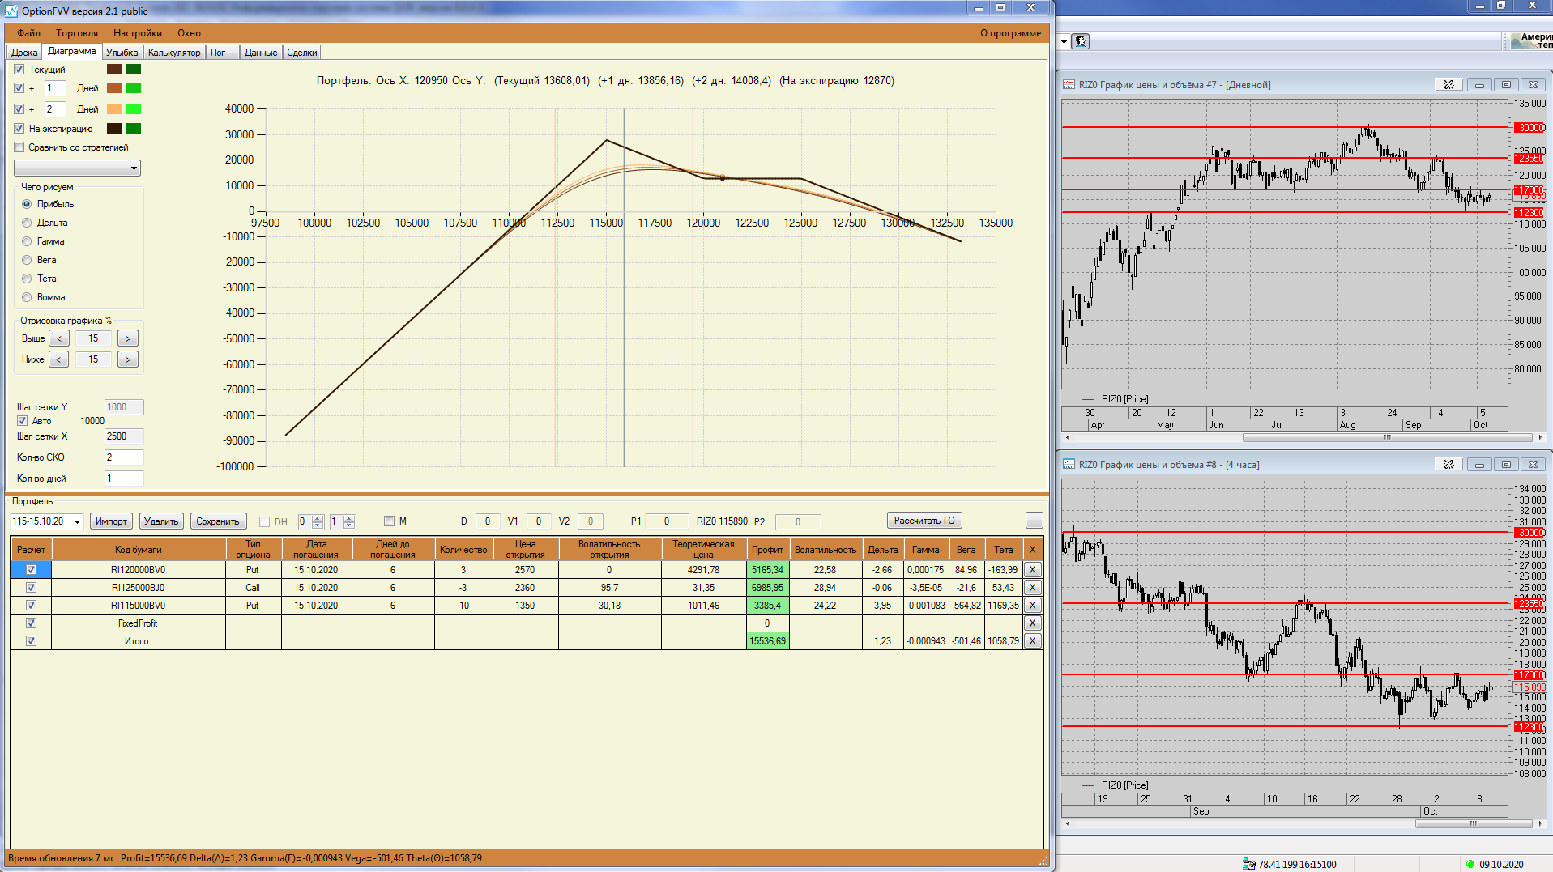The width and height of the screenshot is (1553, 872).
Task: Enable Сравнить со стратегией checkbox
Action: [19, 147]
